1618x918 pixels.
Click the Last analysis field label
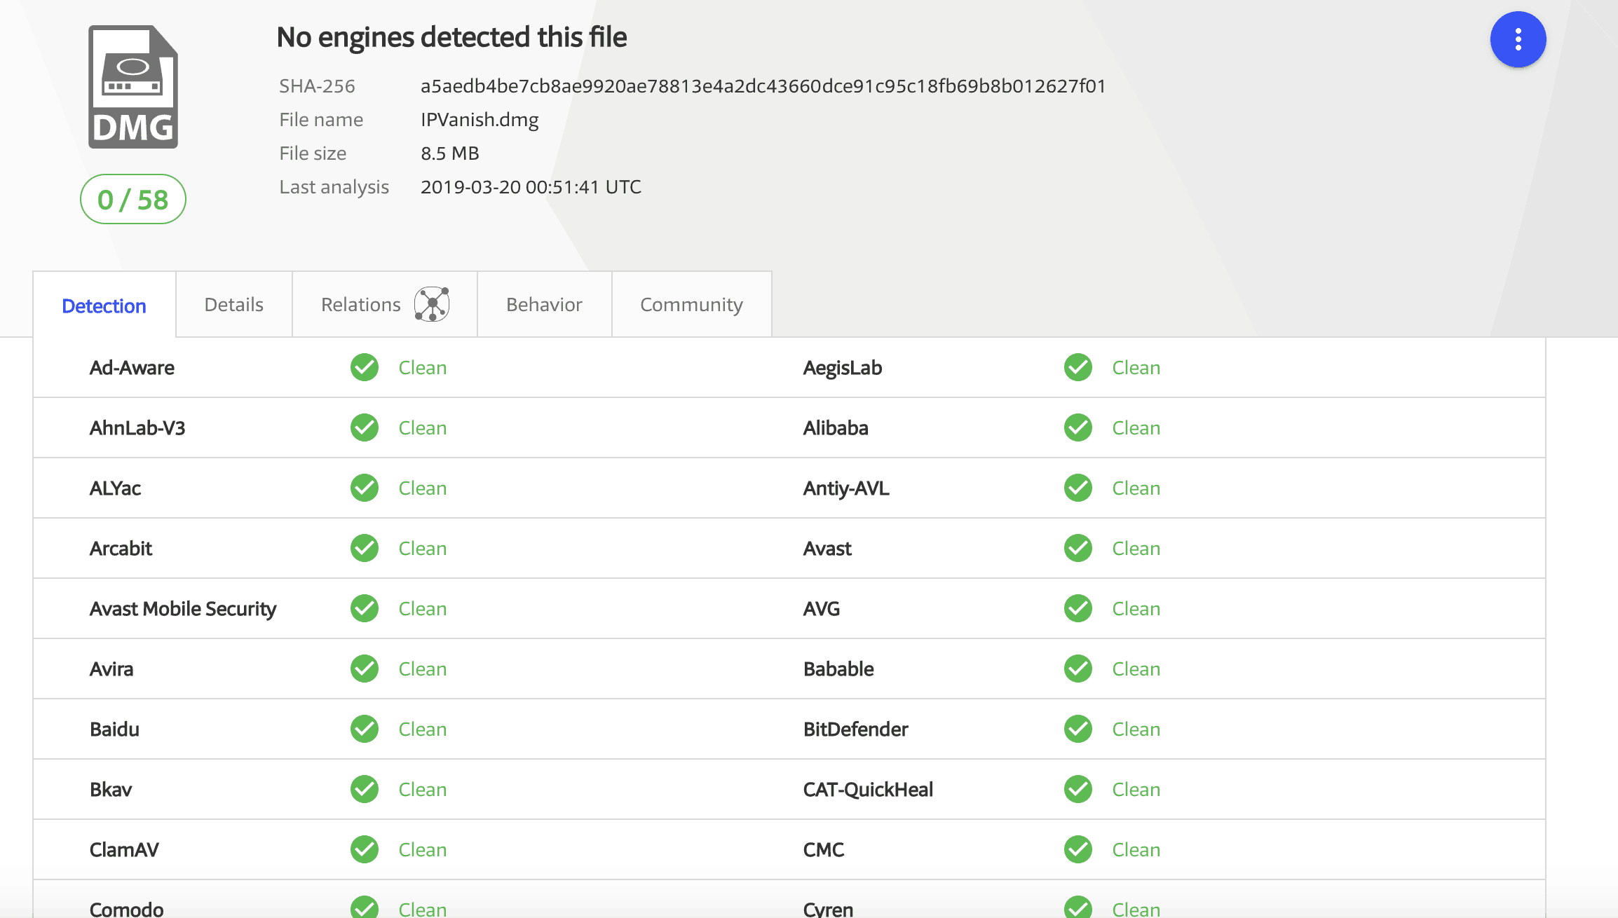click(x=334, y=187)
